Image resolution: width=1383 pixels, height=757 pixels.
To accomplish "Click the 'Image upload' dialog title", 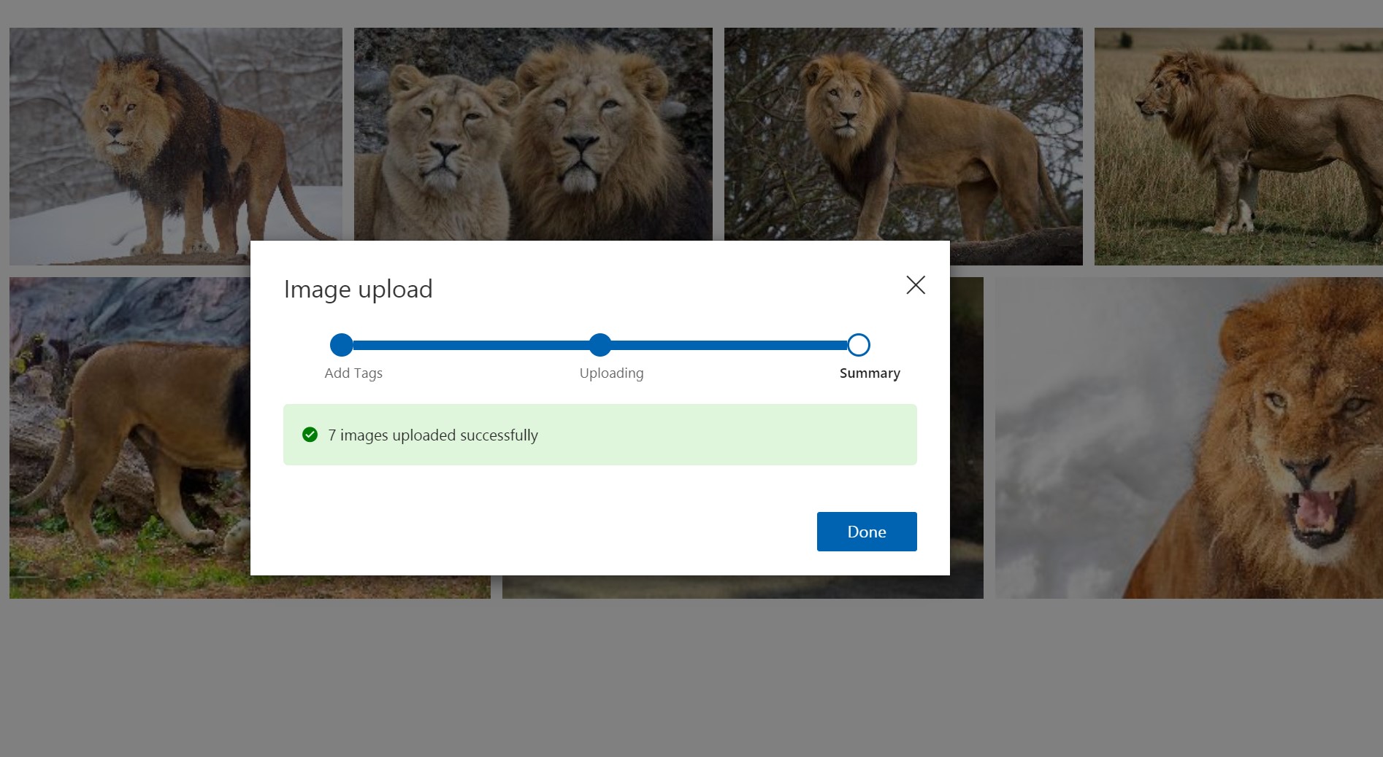I will point(359,290).
